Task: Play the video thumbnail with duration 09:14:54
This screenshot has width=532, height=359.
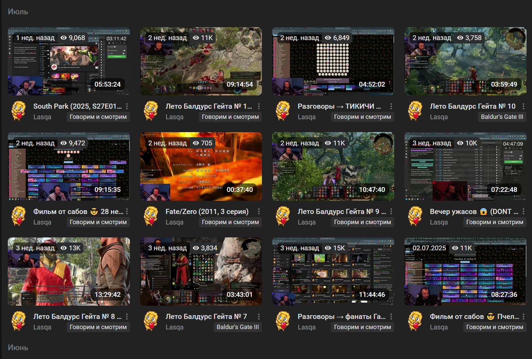Action: pos(201,61)
